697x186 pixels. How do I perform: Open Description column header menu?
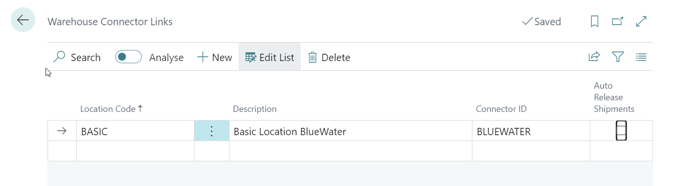point(255,109)
